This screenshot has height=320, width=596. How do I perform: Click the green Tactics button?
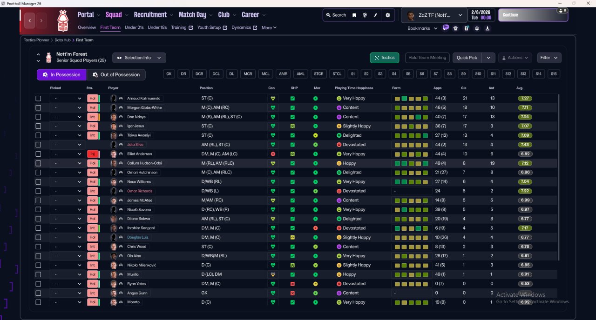pyautogui.click(x=384, y=58)
